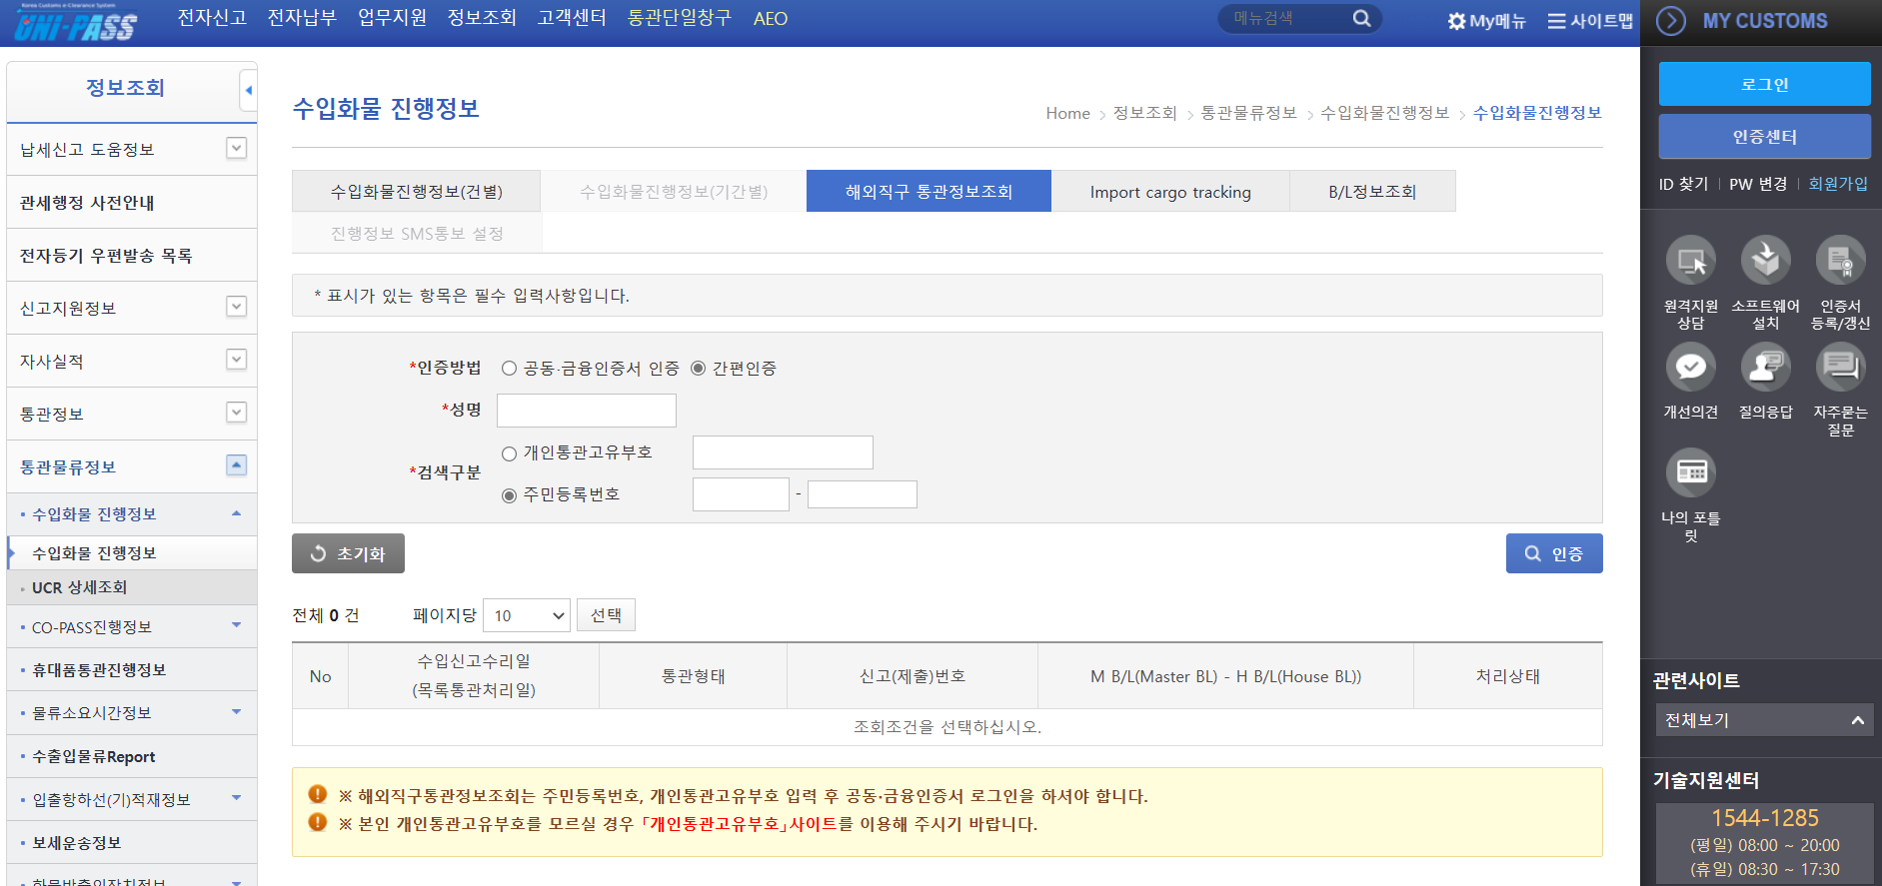Open 관련사이트 전체보기 dropdown
Image resolution: width=1882 pixels, height=886 pixels.
[x=1764, y=720]
